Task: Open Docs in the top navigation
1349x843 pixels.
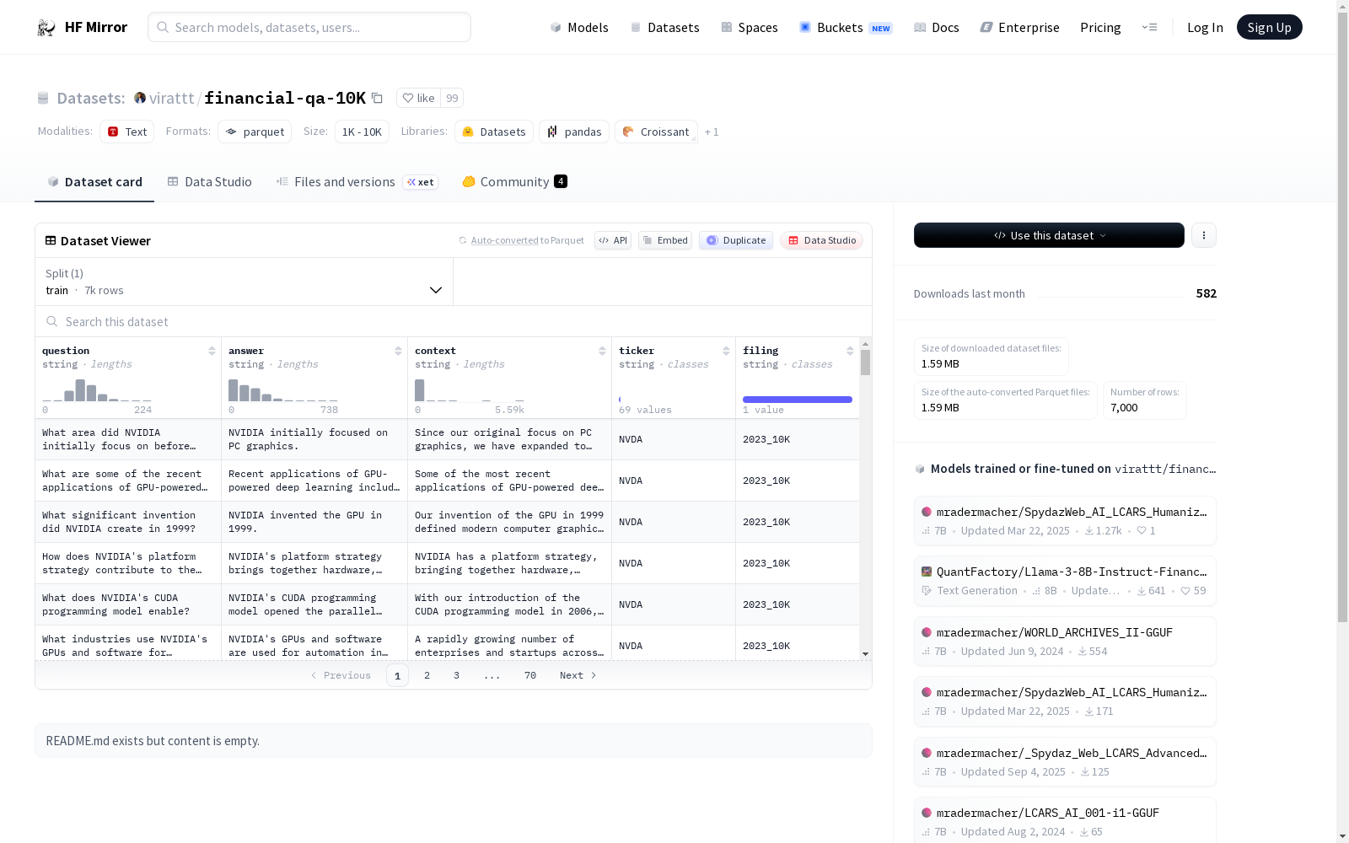Action: coord(937,28)
